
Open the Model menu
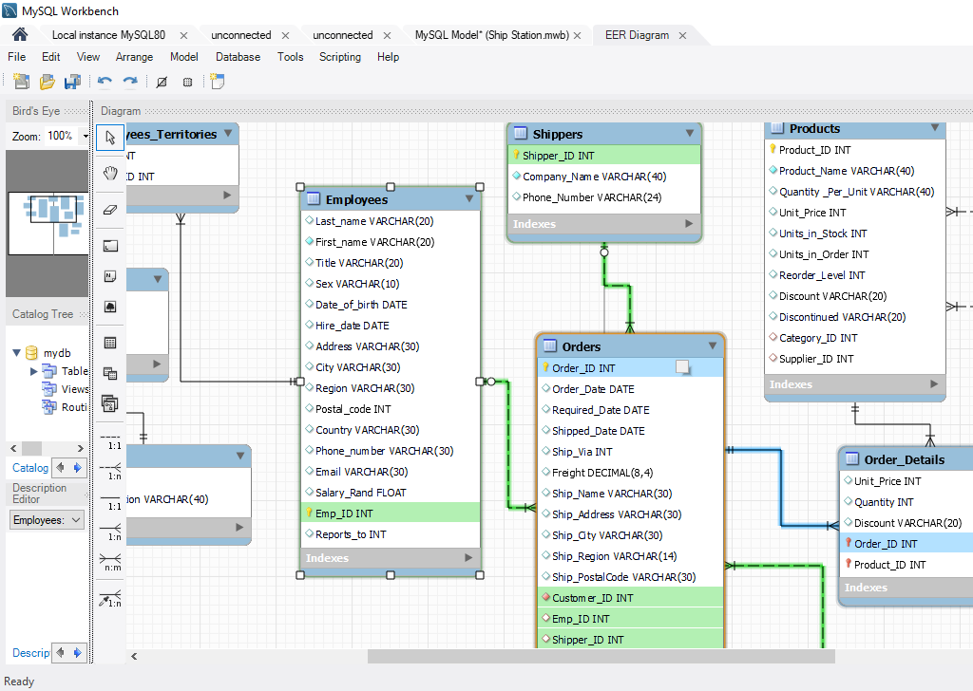point(184,57)
